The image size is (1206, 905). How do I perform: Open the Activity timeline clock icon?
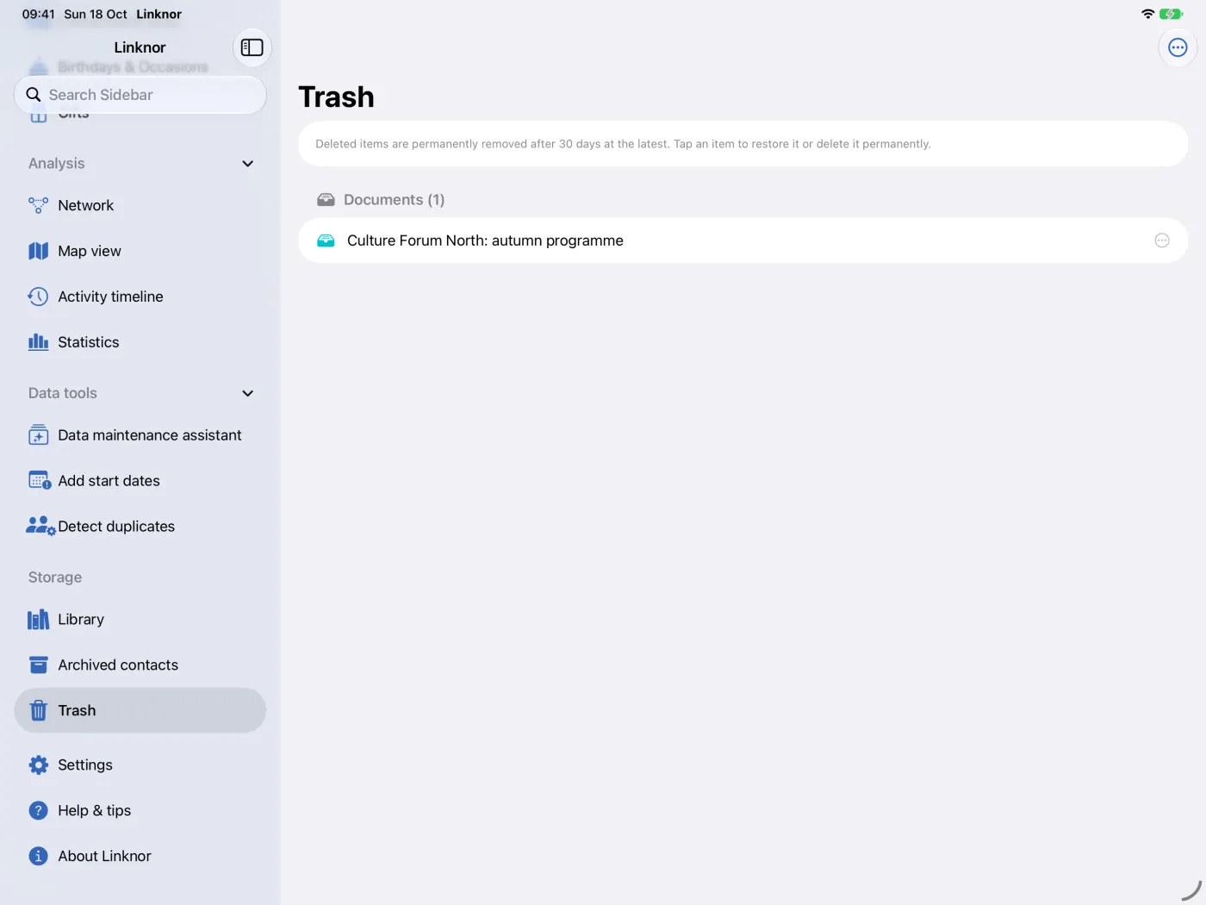(38, 296)
